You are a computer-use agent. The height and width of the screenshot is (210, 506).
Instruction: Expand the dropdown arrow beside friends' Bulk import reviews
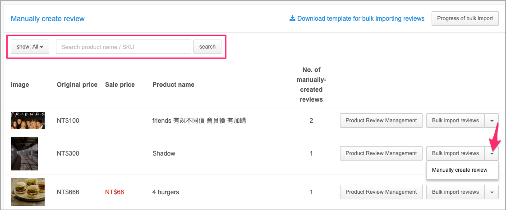pos(492,121)
